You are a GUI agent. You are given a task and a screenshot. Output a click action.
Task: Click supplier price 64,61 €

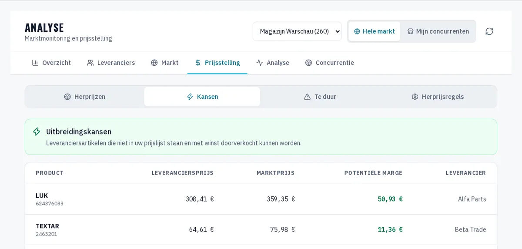point(201,229)
